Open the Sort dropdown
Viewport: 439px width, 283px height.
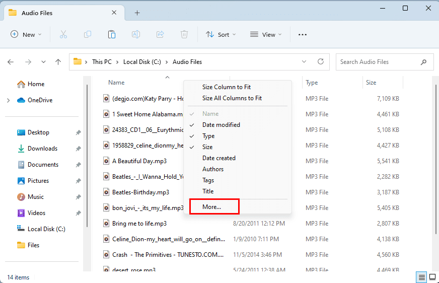[x=217, y=34]
